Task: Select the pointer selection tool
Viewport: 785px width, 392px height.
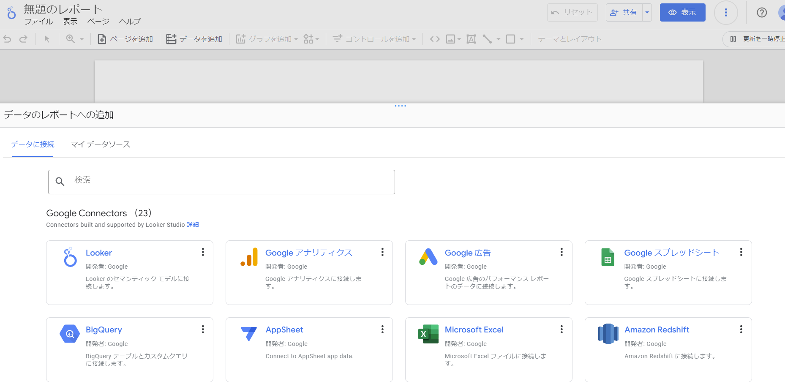Action: [47, 39]
